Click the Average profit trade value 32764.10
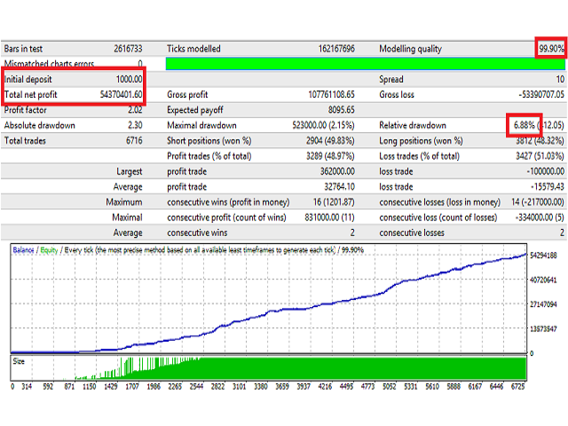 click(339, 187)
